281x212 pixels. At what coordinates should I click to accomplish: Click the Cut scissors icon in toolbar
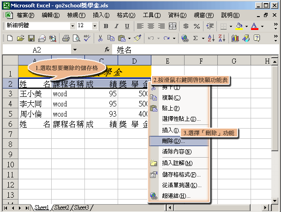100,38
